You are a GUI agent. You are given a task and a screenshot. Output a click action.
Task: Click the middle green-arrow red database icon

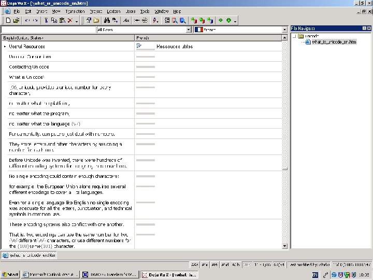(x=202, y=20)
